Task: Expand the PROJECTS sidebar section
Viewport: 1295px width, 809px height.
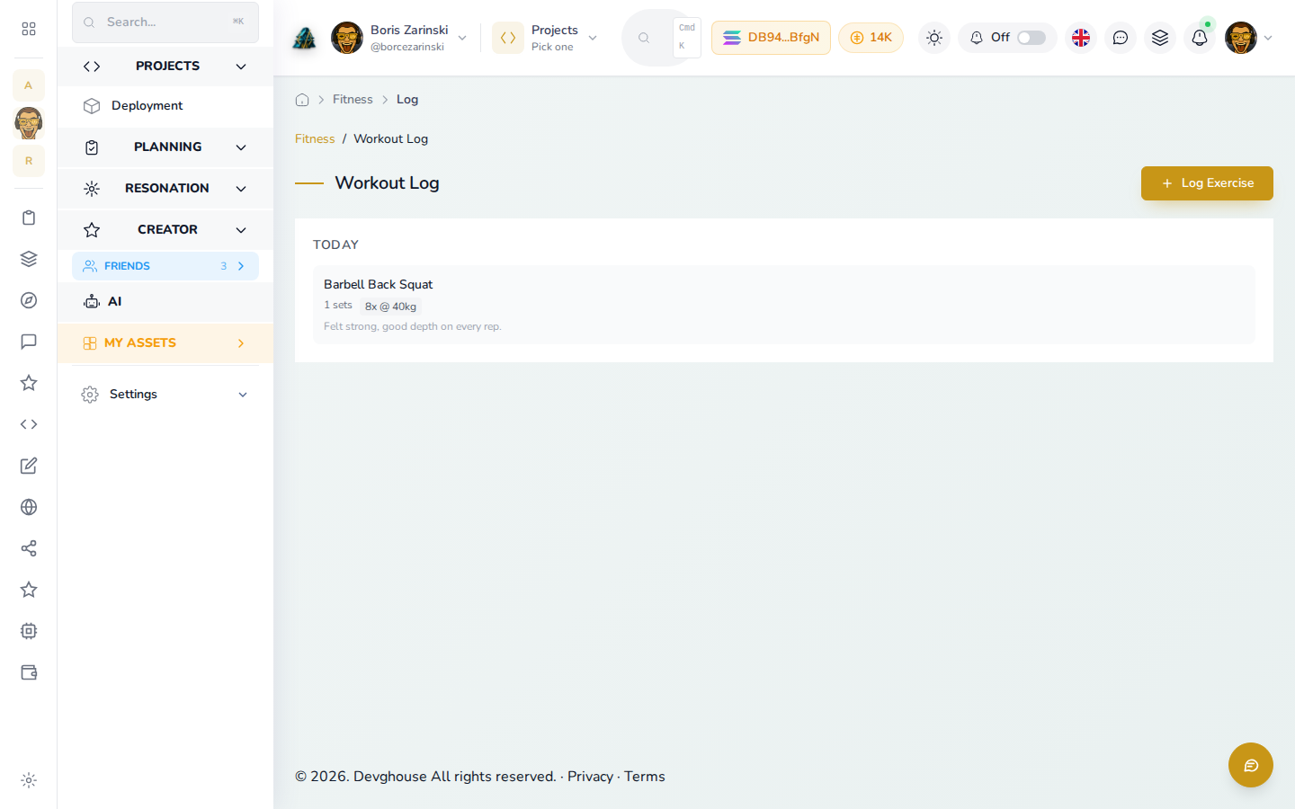Action: (x=165, y=67)
